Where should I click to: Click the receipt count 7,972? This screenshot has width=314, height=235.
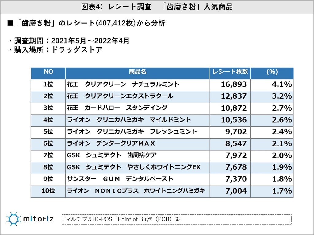coord(236,155)
